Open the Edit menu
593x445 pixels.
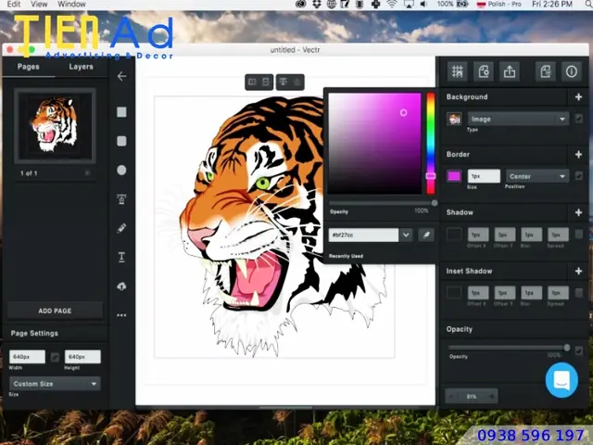tap(14, 4)
